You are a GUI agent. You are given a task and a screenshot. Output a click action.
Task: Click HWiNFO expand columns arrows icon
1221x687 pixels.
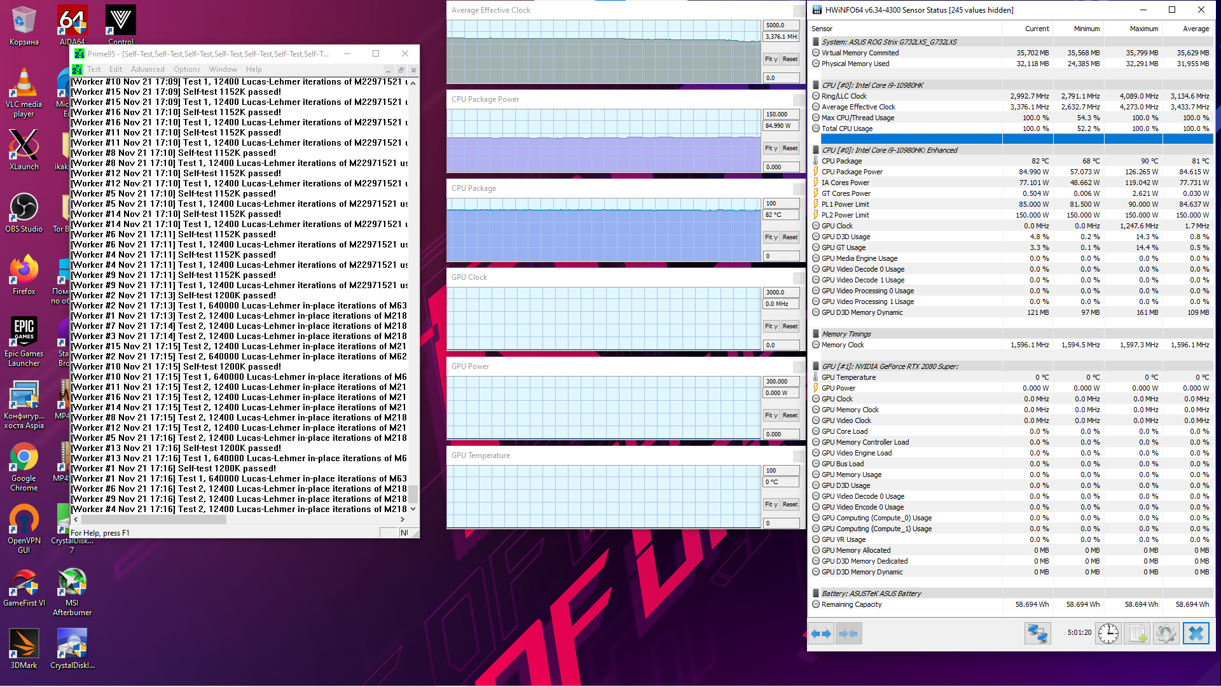tap(821, 634)
